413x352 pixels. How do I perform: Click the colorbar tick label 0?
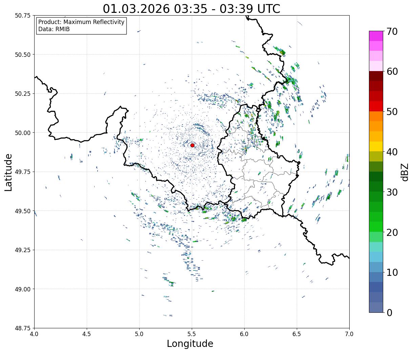tap(389, 313)
